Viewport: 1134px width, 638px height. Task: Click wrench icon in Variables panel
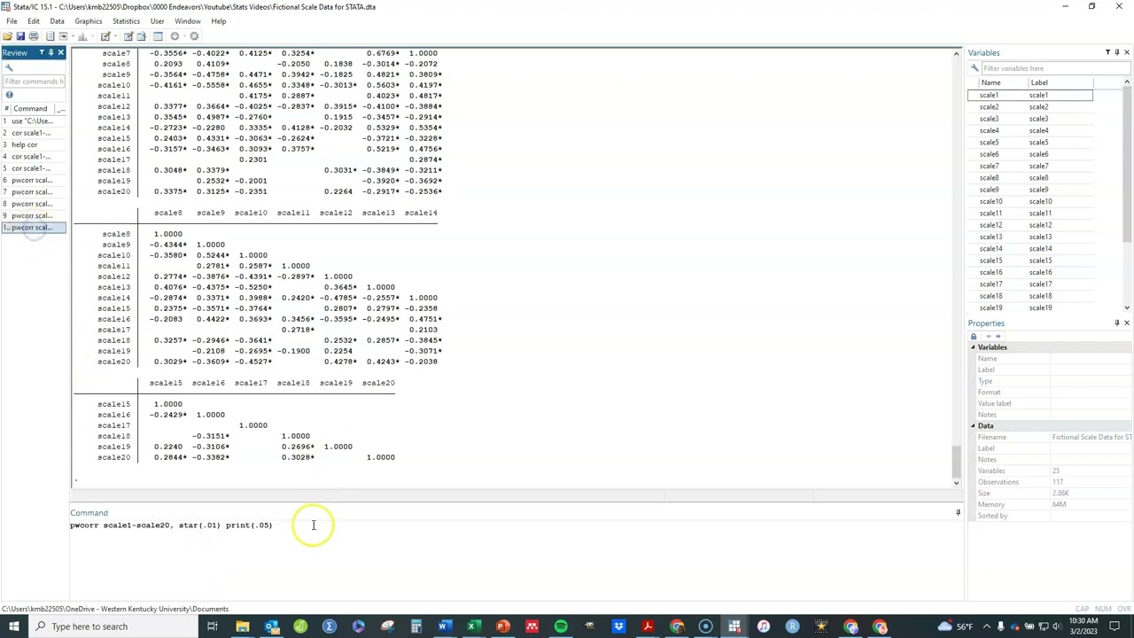click(x=975, y=68)
